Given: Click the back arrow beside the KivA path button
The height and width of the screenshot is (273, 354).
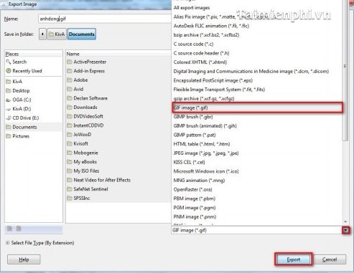Looking at the screenshot, I should pos(42,34).
